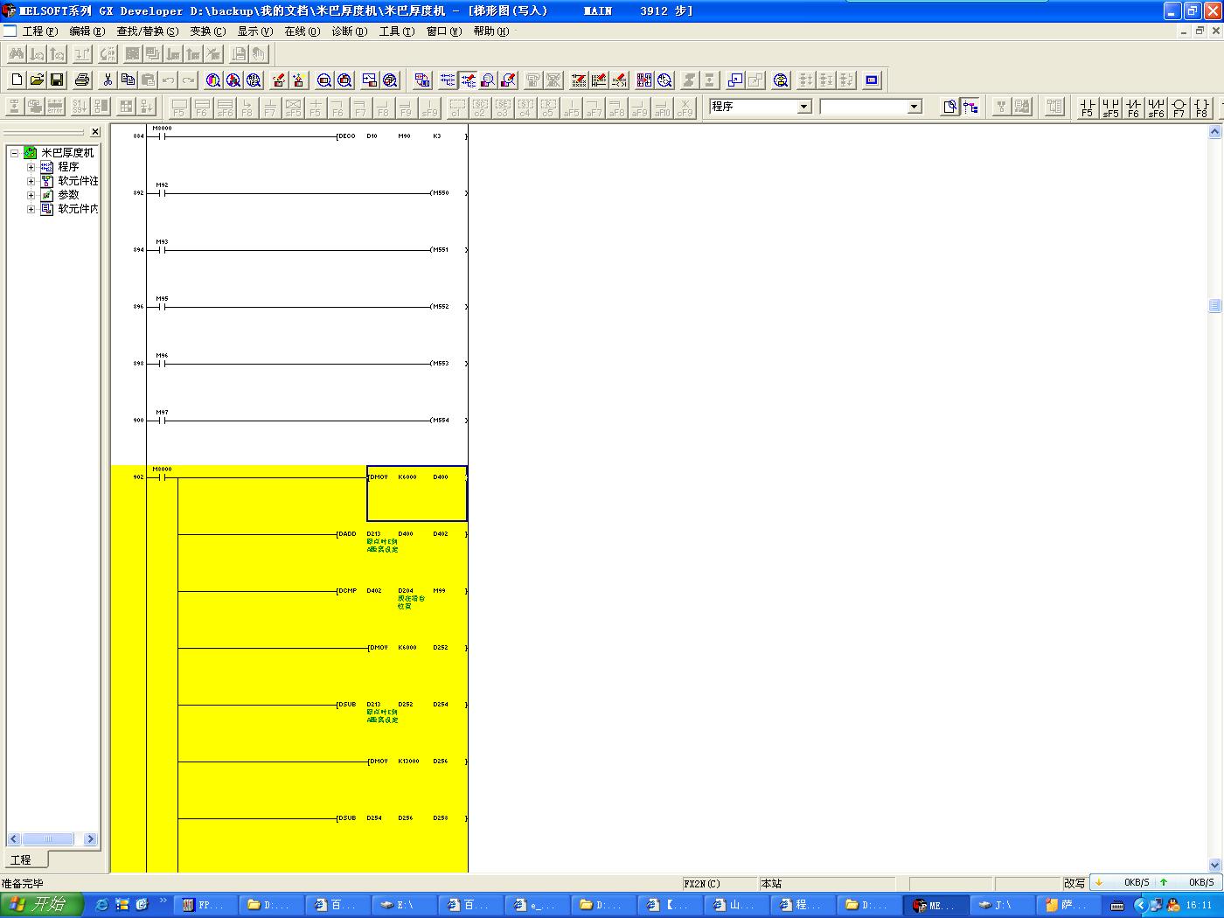This screenshot has height=918, width=1224.
Task: Click the Save project floppy disk icon
Action: coord(57,80)
